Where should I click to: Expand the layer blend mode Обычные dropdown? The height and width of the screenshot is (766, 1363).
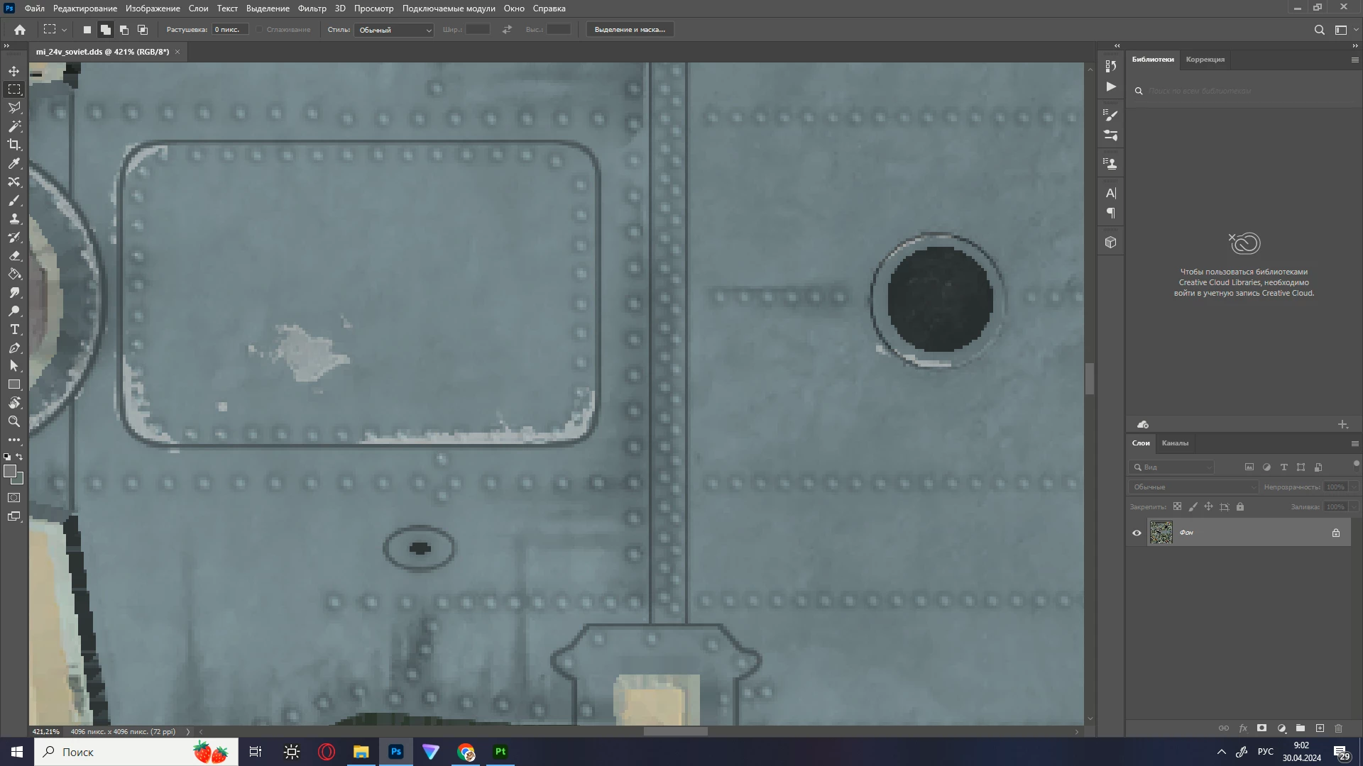(x=1193, y=487)
